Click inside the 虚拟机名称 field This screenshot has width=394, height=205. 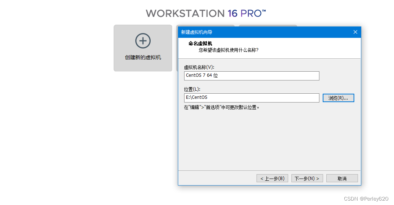(251, 76)
